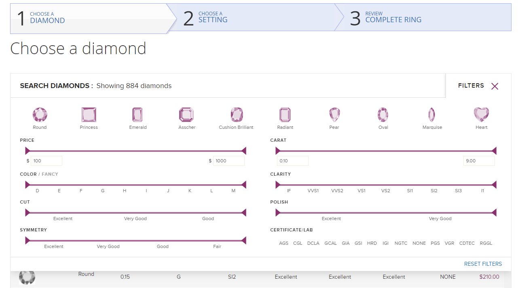Click the Reset Filters link
This screenshot has height=288, width=520.
pyautogui.click(x=483, y=264)
